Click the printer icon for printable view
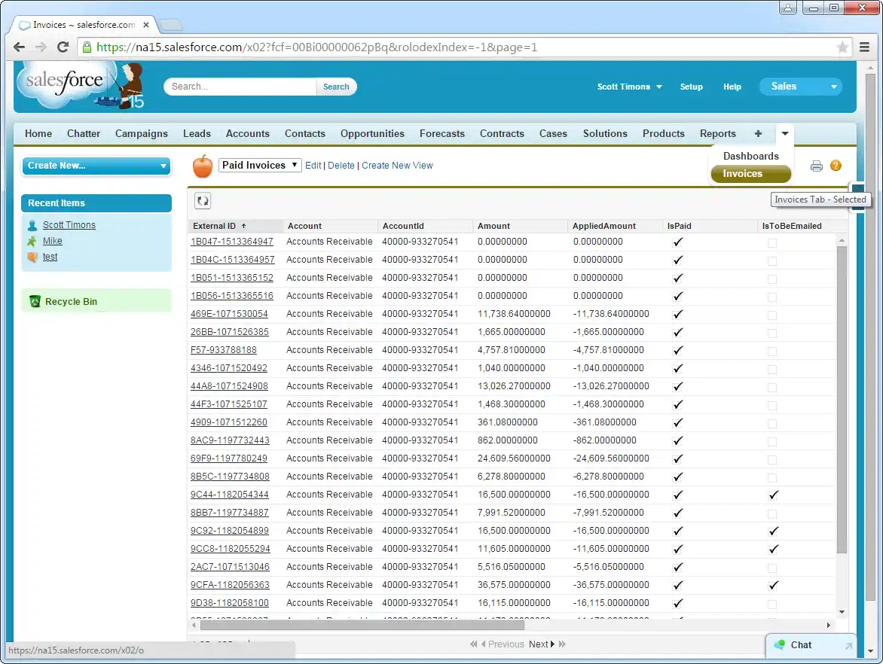 pyautogui.click(x=816, y=166)
